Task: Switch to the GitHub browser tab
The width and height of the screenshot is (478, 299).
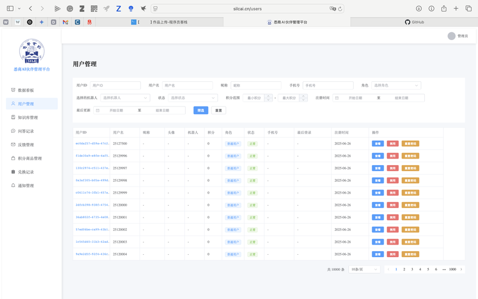Action: click(x=414, y=22)
